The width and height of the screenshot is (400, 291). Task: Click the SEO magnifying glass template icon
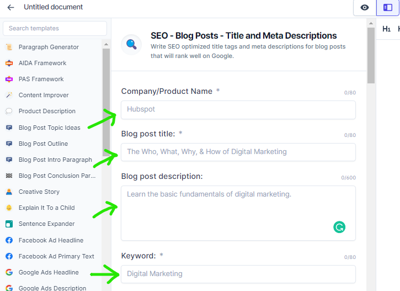131,44
